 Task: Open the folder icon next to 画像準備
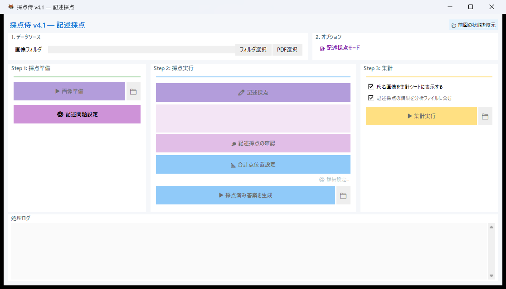click(x=134, y=91)
